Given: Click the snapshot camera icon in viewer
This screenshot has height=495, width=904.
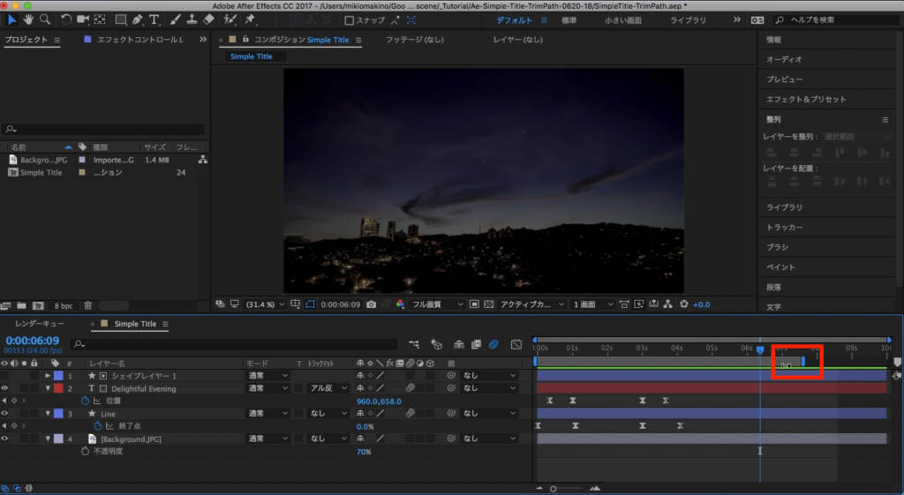Looking at the screenshot, I should (x=372, y=304).
